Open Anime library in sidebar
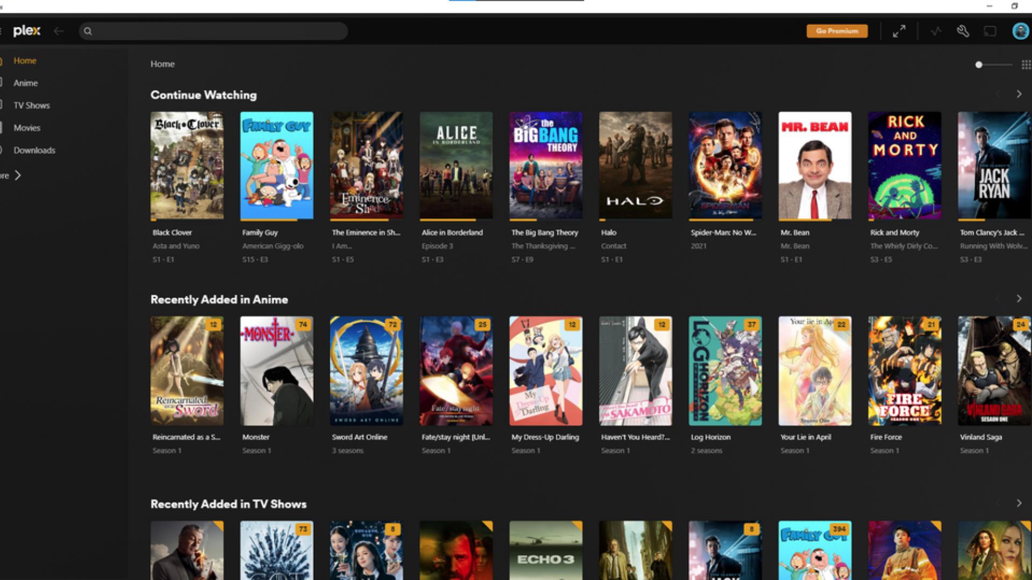This screenshot has width=1032, height=580. tap(25, 83)
